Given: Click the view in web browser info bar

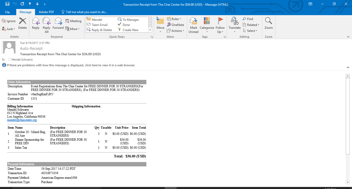Looking at the screenshot, I should [71, 65].
